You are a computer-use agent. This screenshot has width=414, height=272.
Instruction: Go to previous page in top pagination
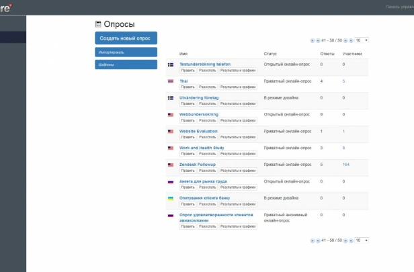coord(318,40)
